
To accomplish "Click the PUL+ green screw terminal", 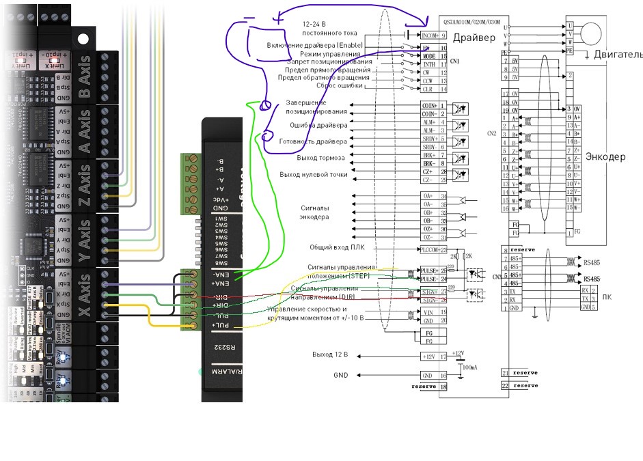I will [x=193, y=325].
